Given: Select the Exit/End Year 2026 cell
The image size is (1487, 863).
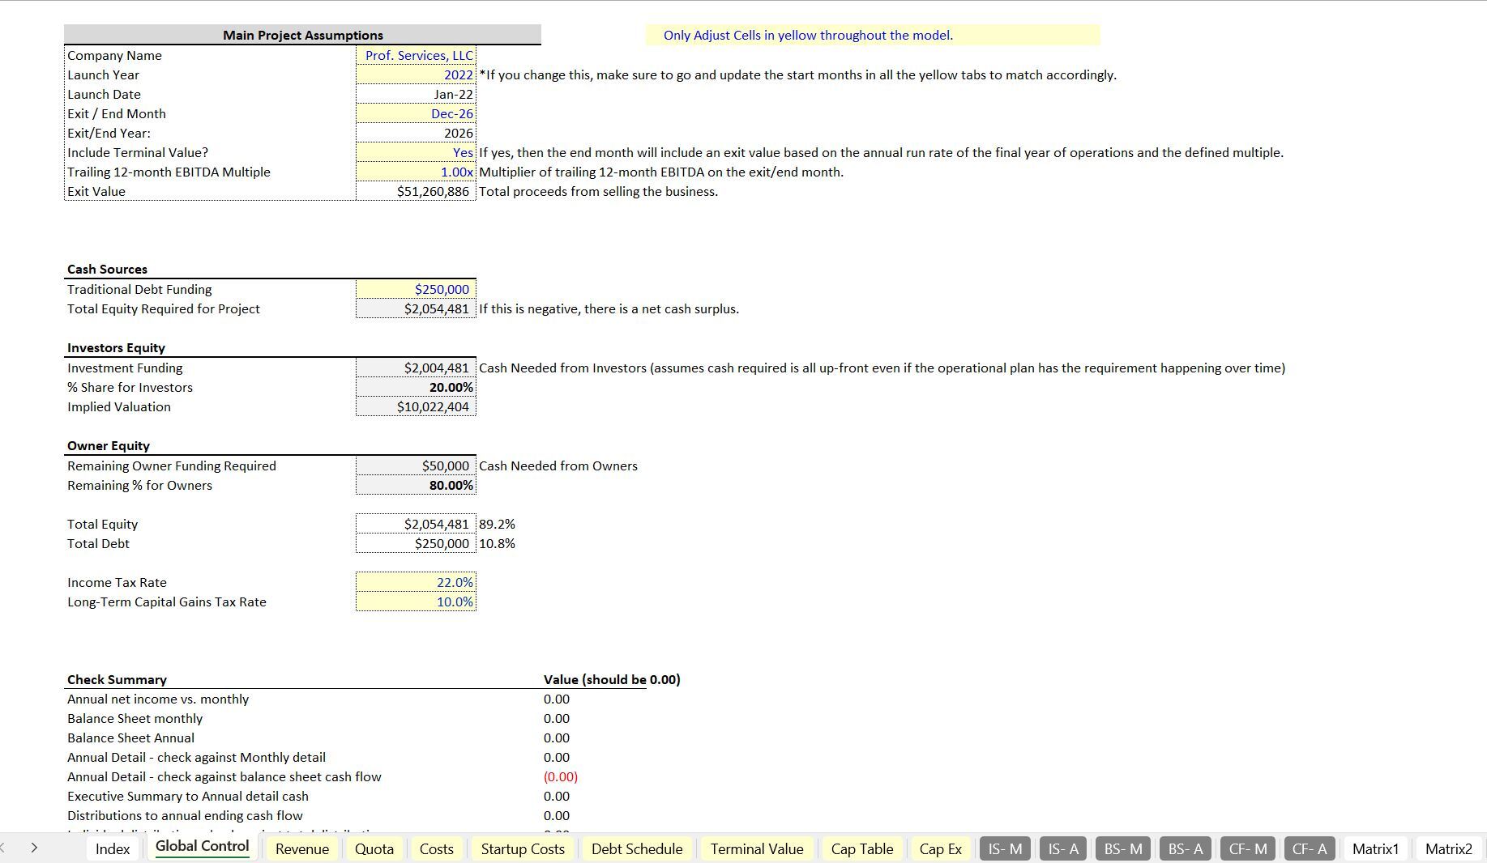Looking at the screenshot, I should coord(416,133).
